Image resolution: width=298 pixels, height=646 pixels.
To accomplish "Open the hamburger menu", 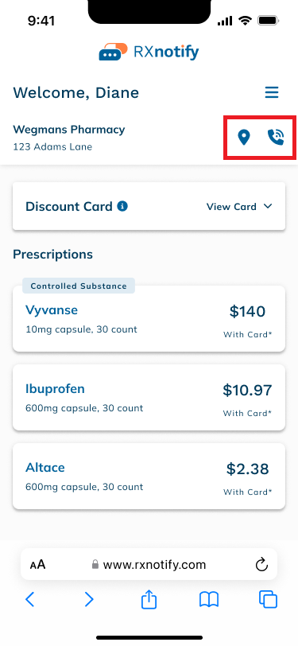I will pos(272,93).
